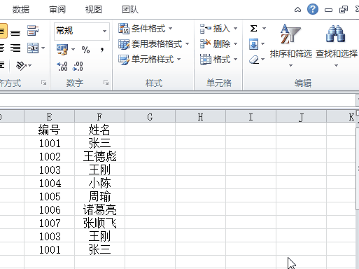Click the wrap text icon
This screenshot has height=269, width=359.
click(x=33, y=31)
